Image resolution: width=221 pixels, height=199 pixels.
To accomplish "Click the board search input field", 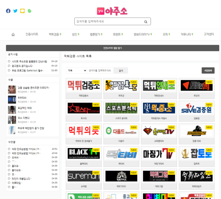I will point(100,70).
